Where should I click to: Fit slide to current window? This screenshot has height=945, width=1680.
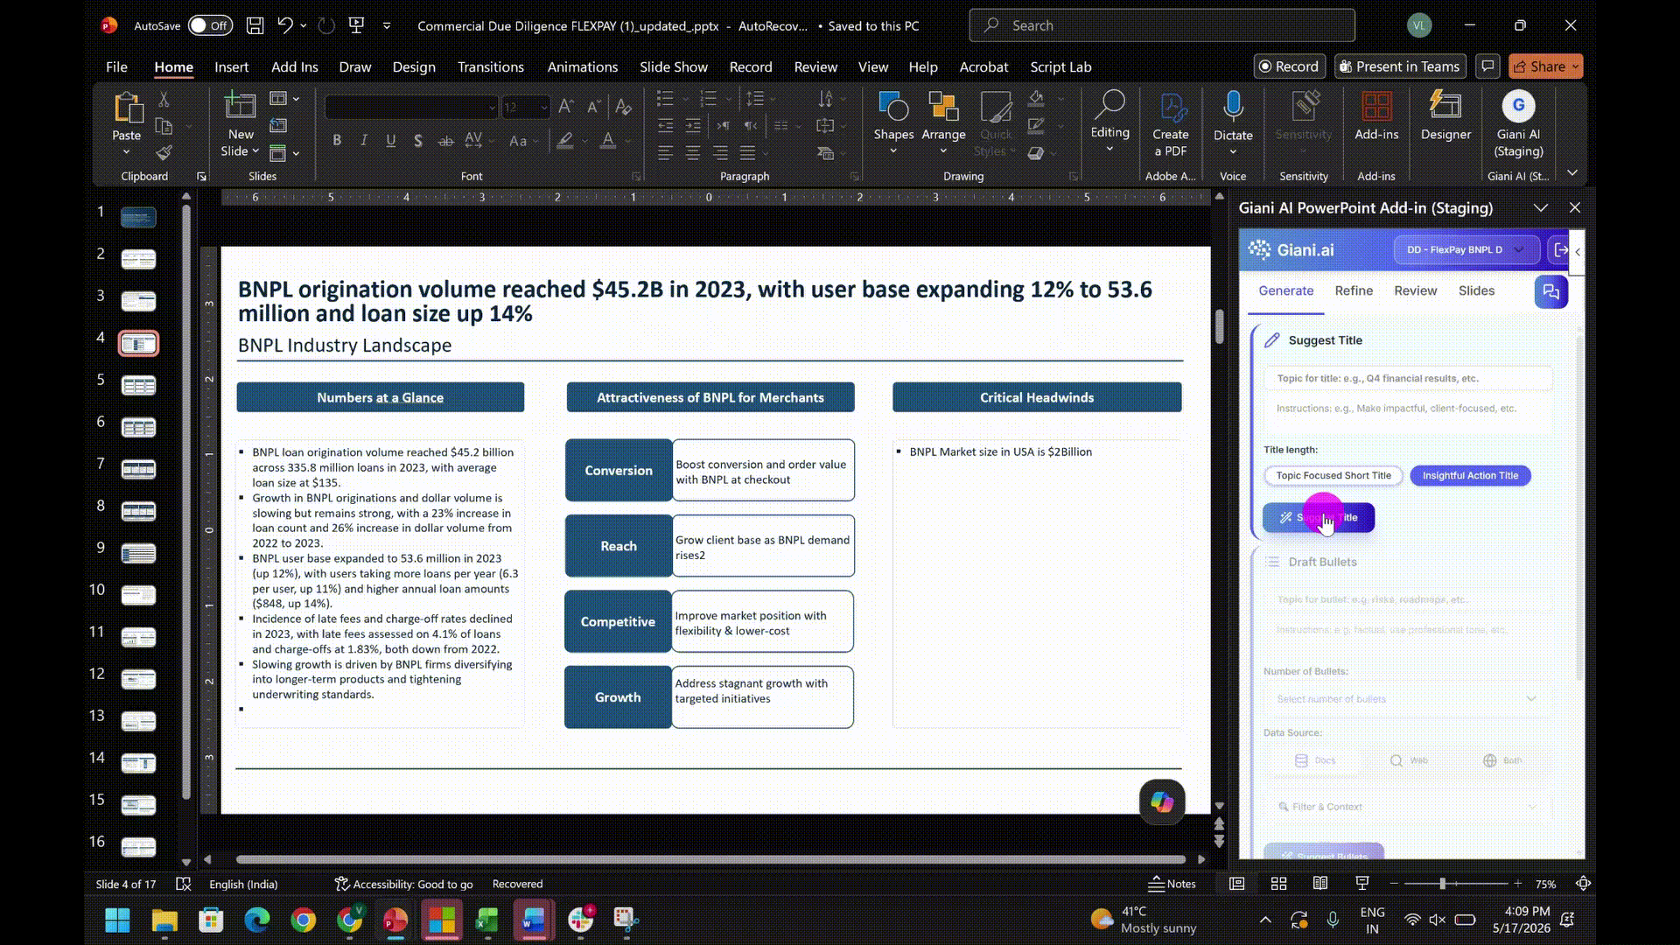click(1583, 884)
